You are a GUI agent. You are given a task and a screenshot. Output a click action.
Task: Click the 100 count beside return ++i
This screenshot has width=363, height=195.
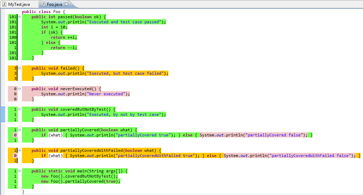[x=13, y=37]
